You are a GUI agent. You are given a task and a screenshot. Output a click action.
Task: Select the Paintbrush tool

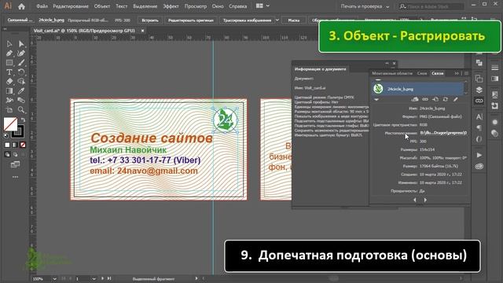[21, 63]
